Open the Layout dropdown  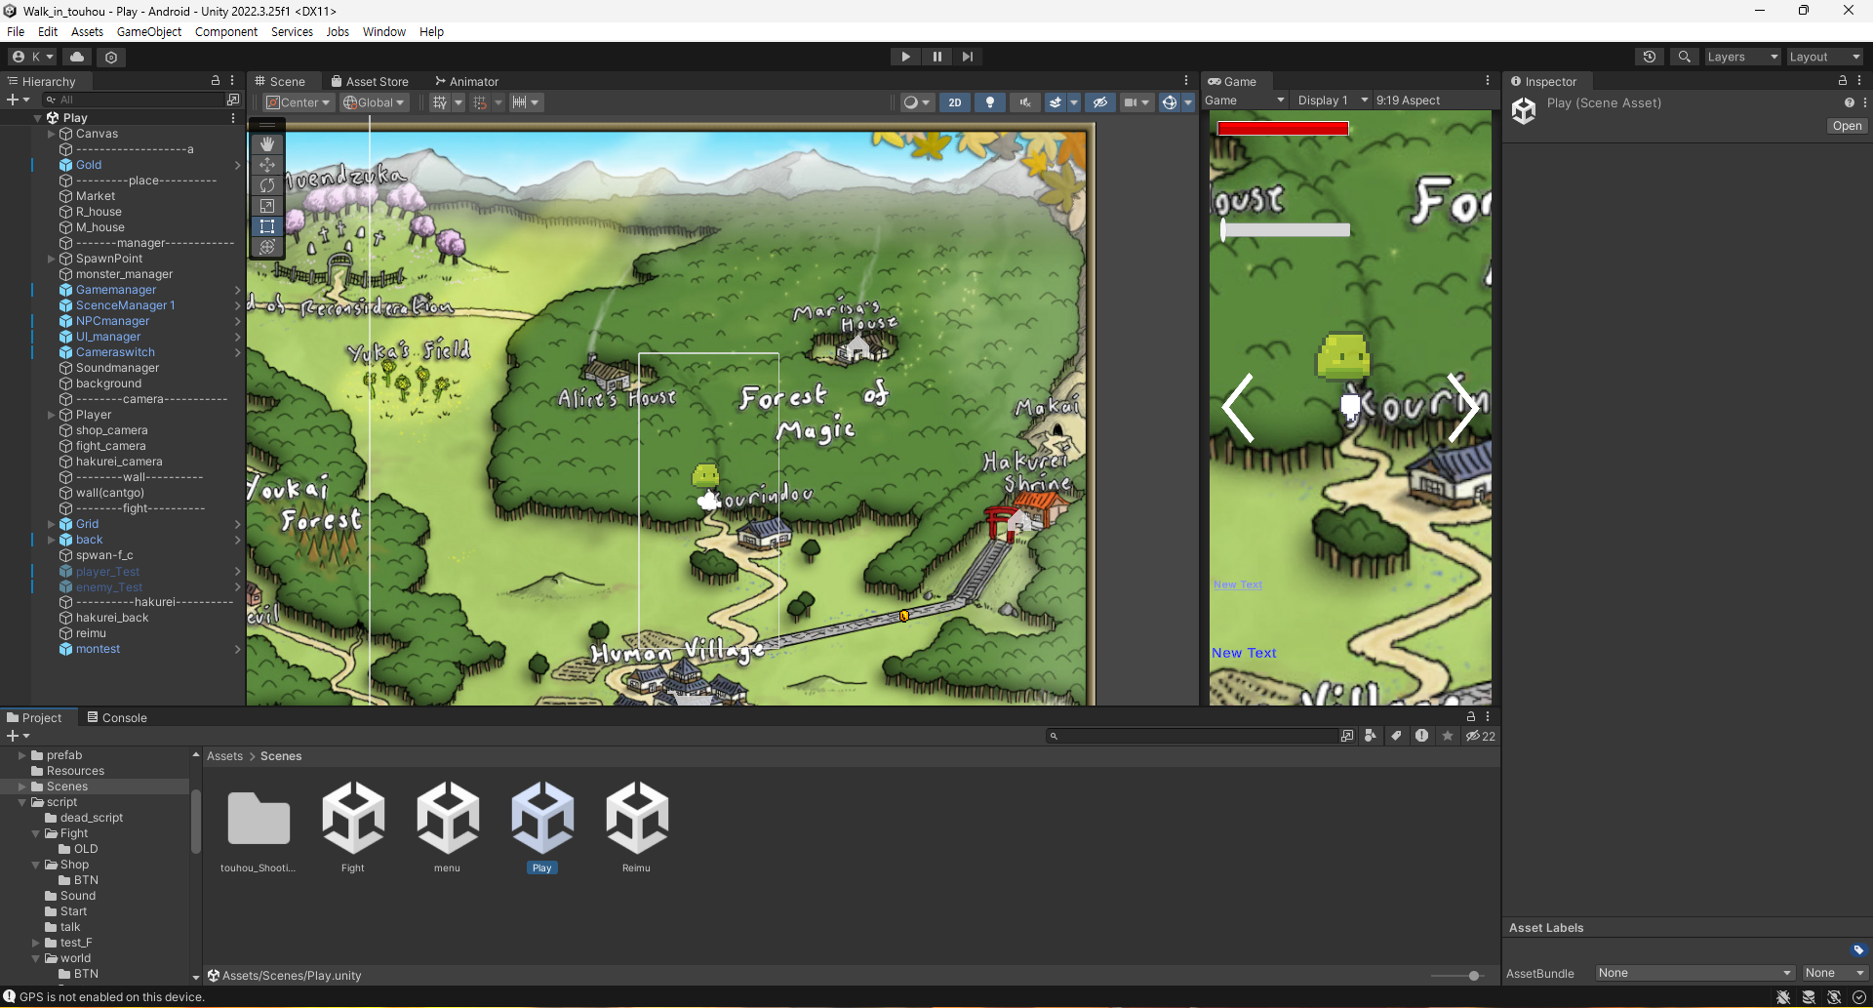pyautogui.click(x=1825, y=57)
